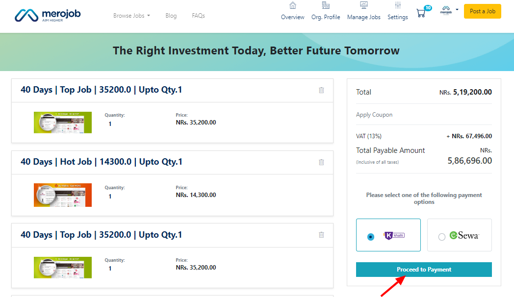Screen dimensions: 514x297
Task: Click the Apply Coupon link
Action: 374,115
